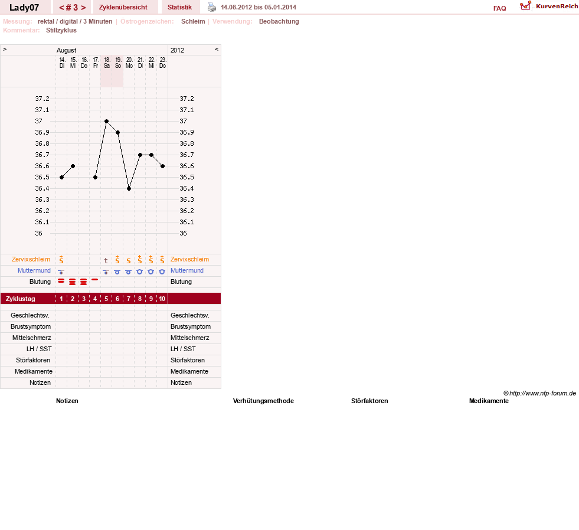The height and width of the screenshot is (530, 579).
Task: Click the mucus symbol on August 23
Action: tap(162, 259)
